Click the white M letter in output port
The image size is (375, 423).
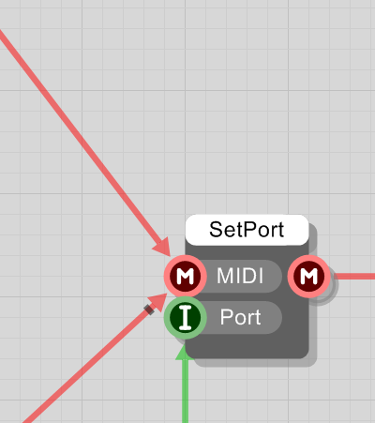pyautogui.click(x=308, y=276)
